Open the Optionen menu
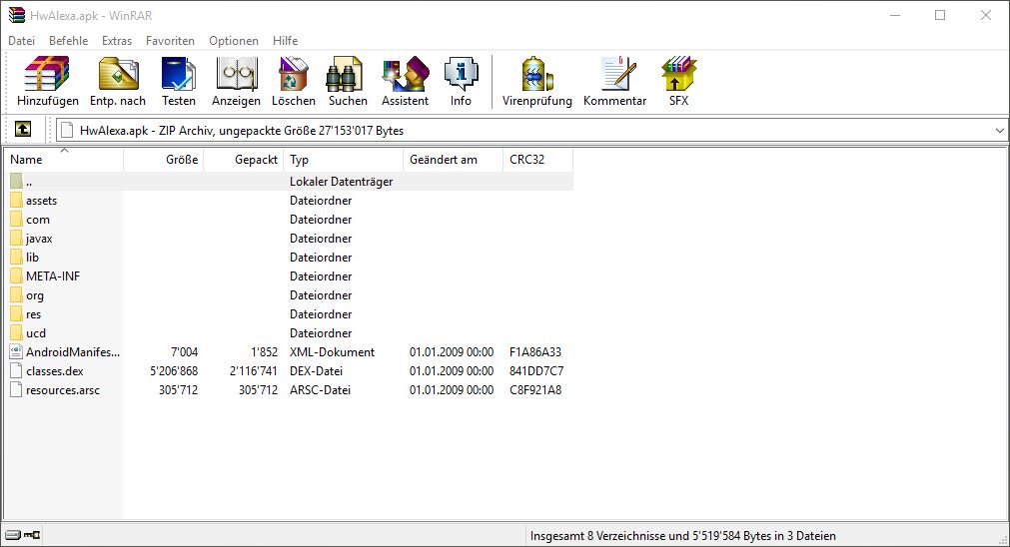 234,41
